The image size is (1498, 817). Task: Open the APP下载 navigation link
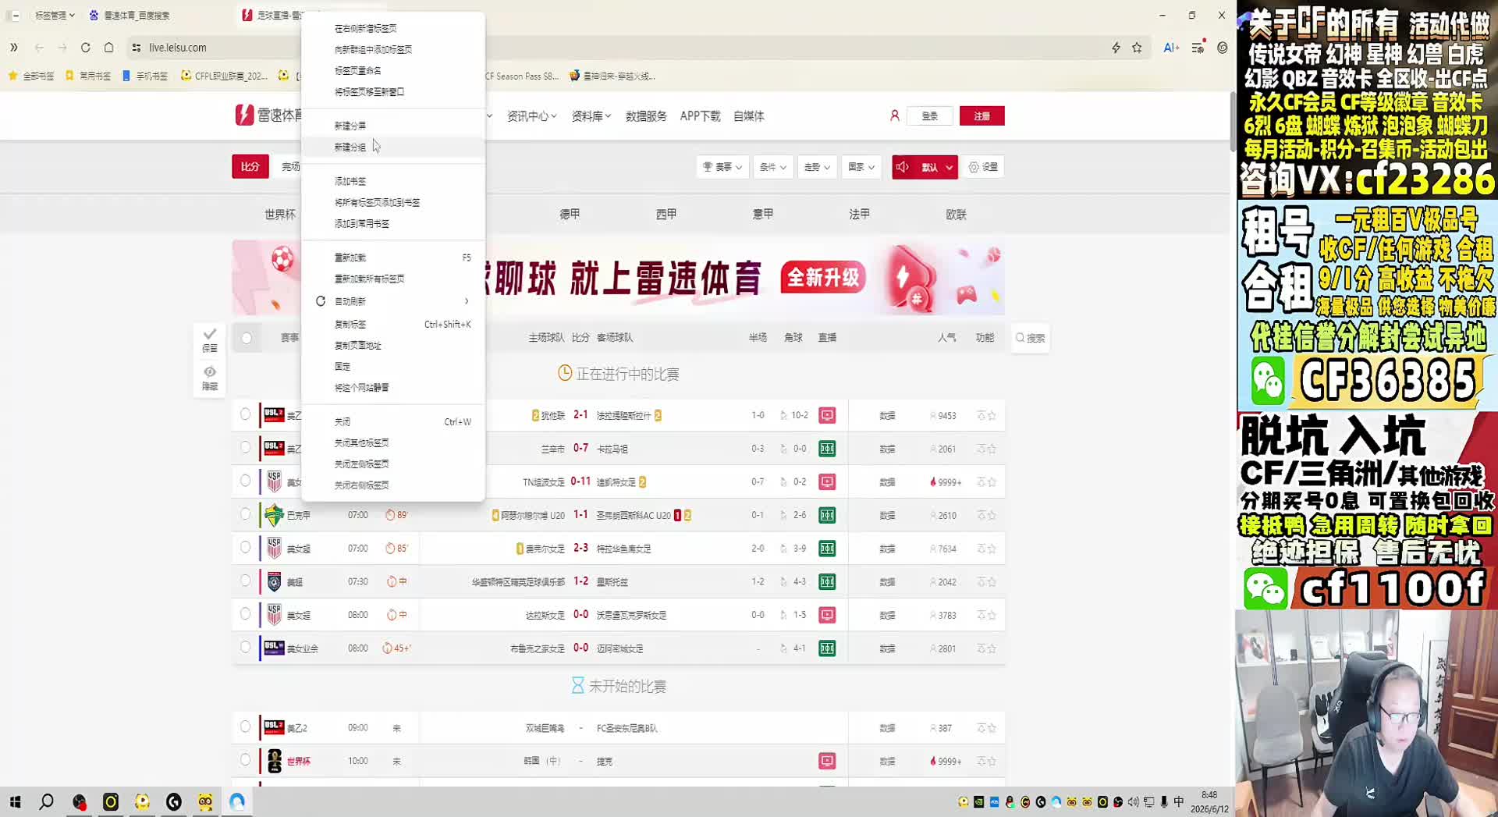700,116
